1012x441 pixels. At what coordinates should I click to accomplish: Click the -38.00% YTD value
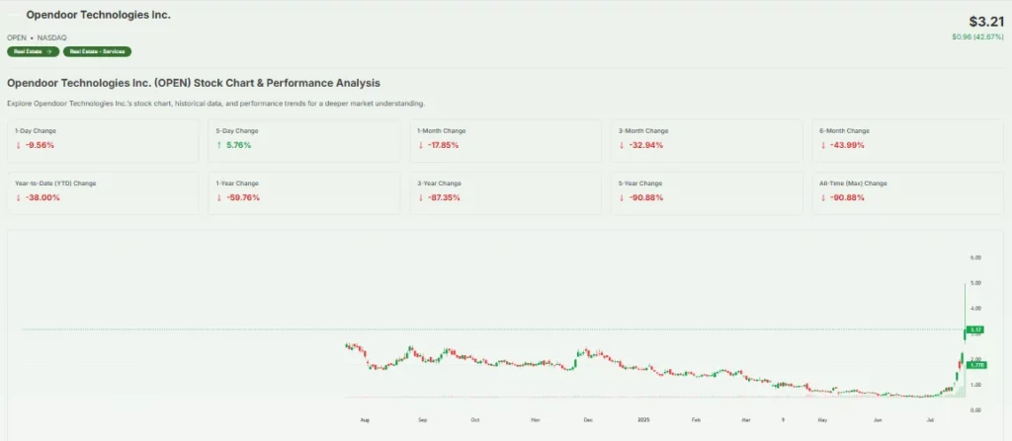pyautogui.click(x=42, y=197)
